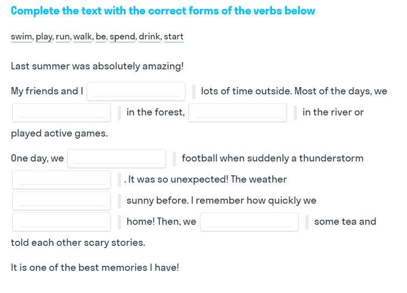Choose the underlined verb "start"
This screenshot has width=407, height=293.
pyautogui.click(x=173, y=37)
